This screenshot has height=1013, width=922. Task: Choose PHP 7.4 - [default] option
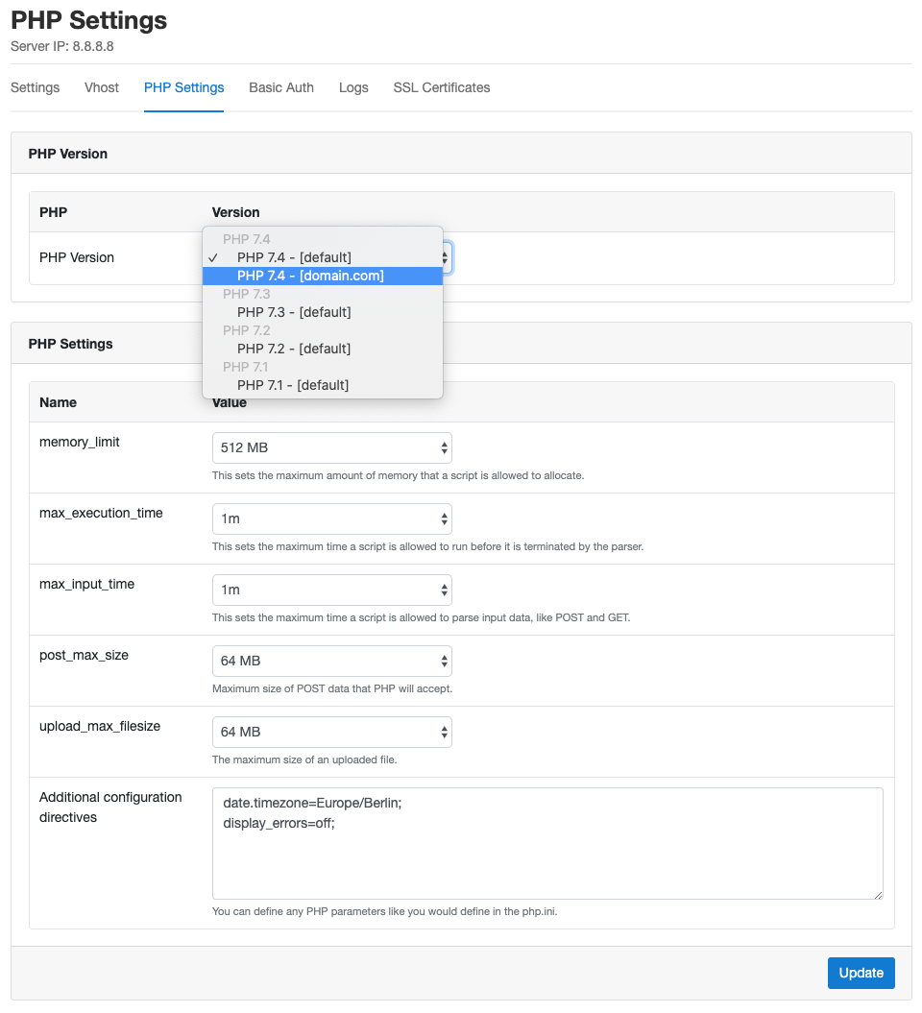pyautogui.click(x=323, y=257)
